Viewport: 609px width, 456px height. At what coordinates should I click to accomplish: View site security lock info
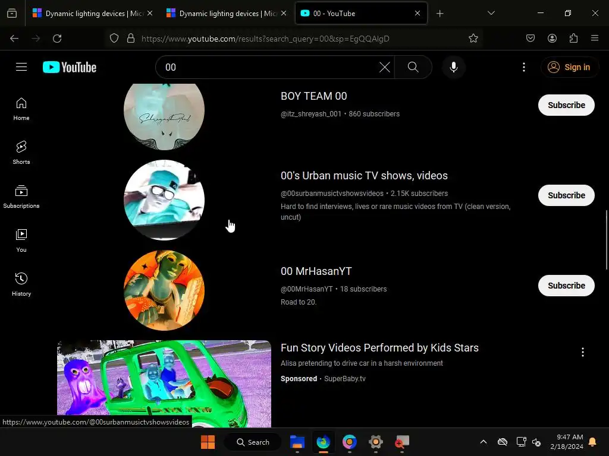pos(131,39)
